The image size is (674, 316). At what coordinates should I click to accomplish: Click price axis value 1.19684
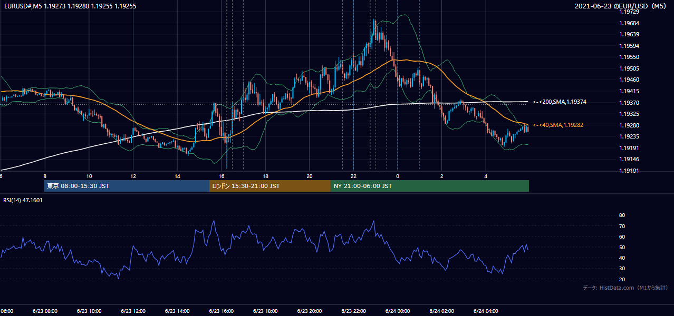pyautogui.click(x=629, y=23)
